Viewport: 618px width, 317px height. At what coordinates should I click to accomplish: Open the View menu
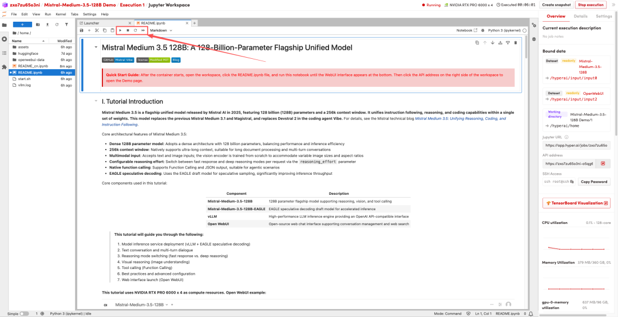click(x=36, y=14)
